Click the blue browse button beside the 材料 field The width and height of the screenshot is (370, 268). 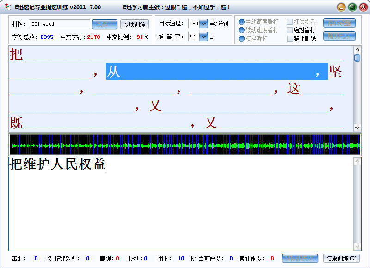coord(105,24)
